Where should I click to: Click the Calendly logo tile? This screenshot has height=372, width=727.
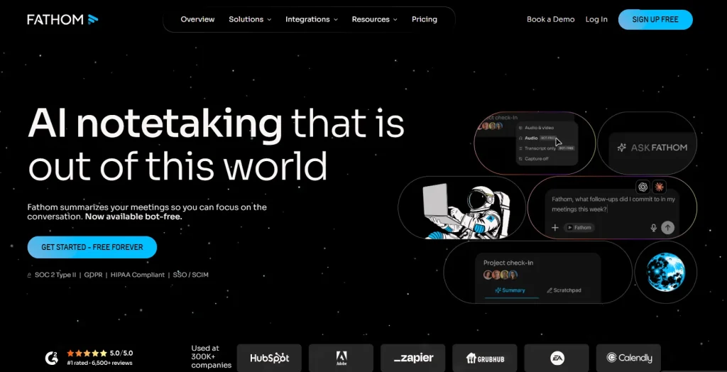click(629, 358)
